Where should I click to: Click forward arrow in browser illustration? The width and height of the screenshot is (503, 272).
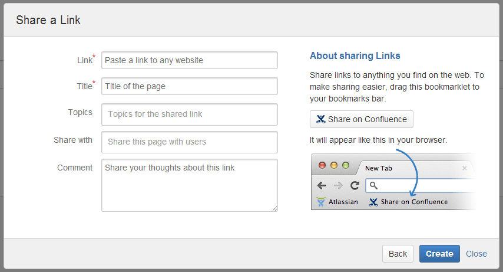[338, 185]
